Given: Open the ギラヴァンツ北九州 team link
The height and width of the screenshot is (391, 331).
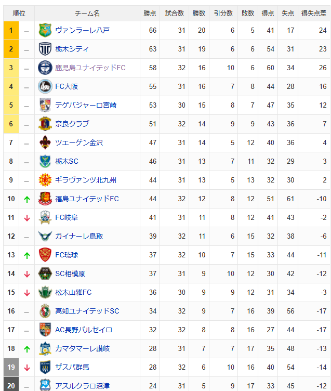Looking at the screenshot, I should [86, 180].
